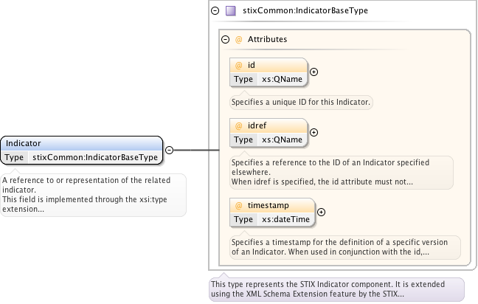This screenshot has width=478, height=304.
Task: Collapse the Indicator element connector
Action: pyautogui.click(x=168, y=150)
